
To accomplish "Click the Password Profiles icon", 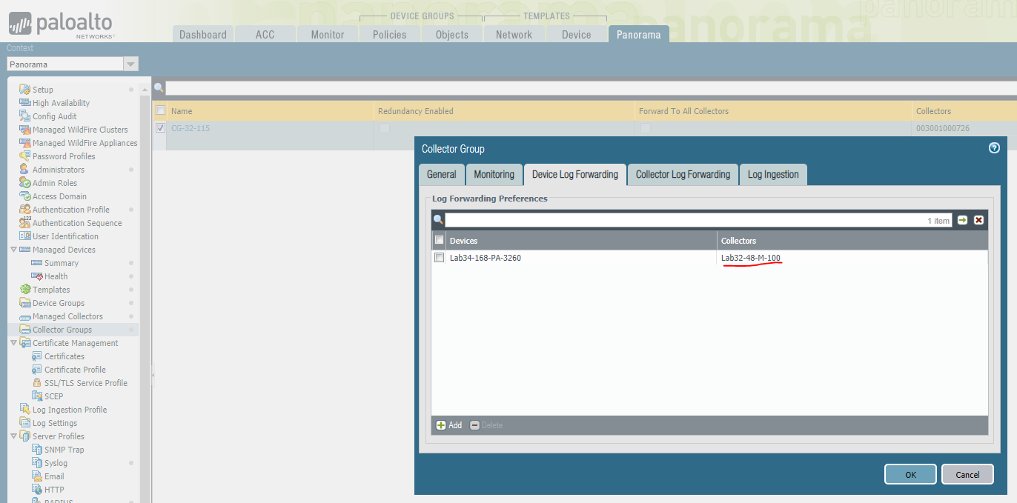I will click(x=25, y=156).
